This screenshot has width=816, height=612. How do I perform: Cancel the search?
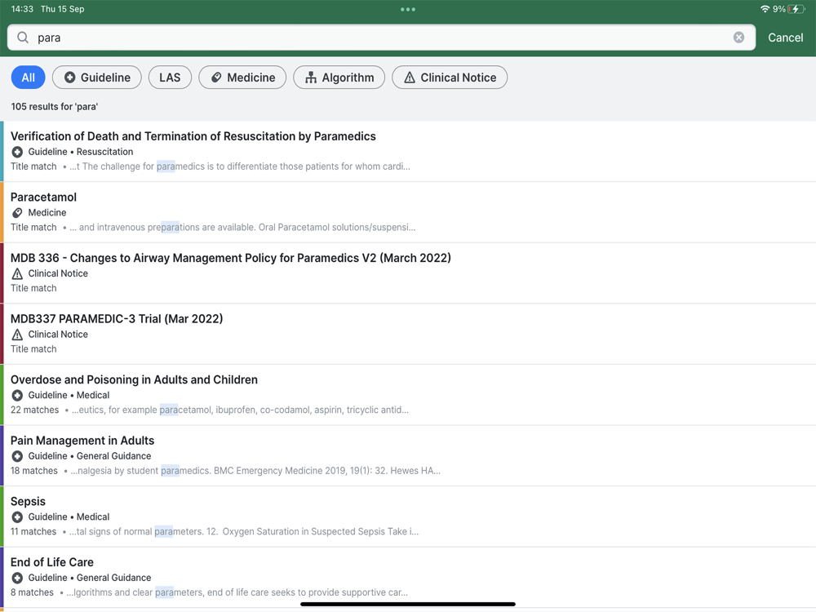tap(785, 38)
